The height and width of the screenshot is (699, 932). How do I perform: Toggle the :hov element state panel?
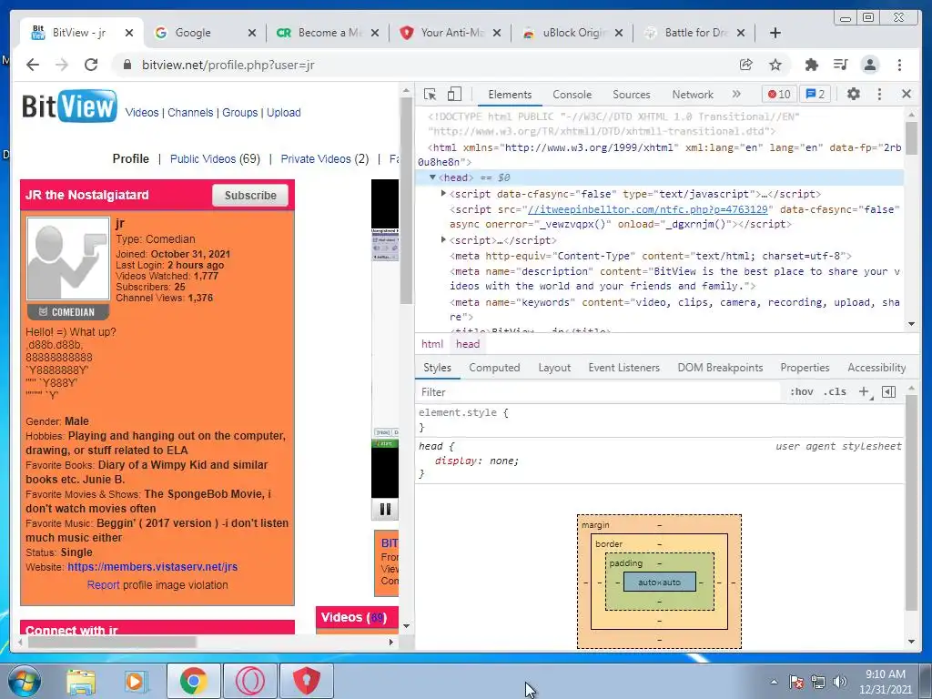[x=801, y=391]
